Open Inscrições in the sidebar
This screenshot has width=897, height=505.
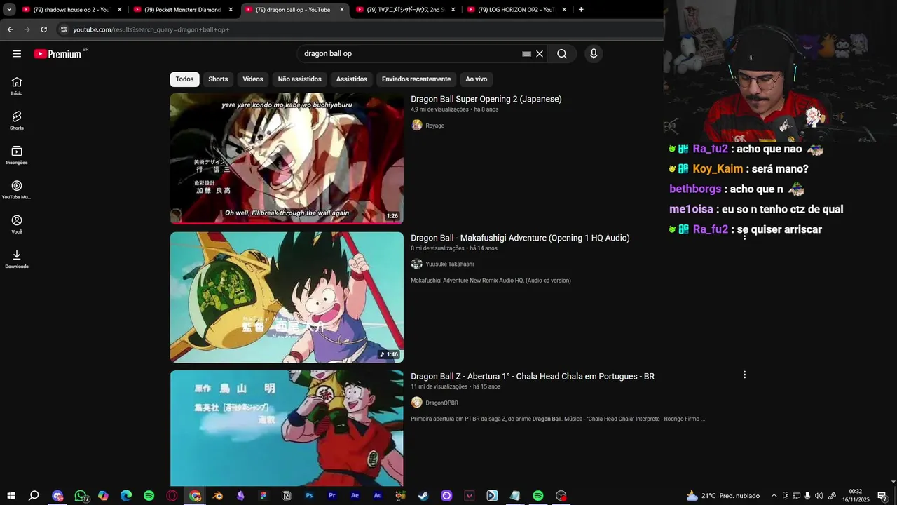coord(17,155)
